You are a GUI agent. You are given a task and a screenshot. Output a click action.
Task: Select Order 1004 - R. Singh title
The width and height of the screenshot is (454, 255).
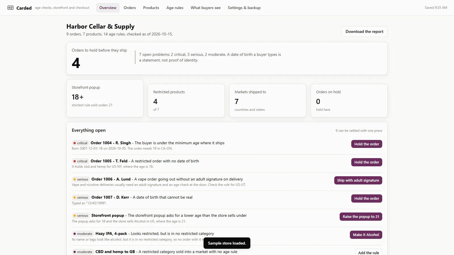111,143
